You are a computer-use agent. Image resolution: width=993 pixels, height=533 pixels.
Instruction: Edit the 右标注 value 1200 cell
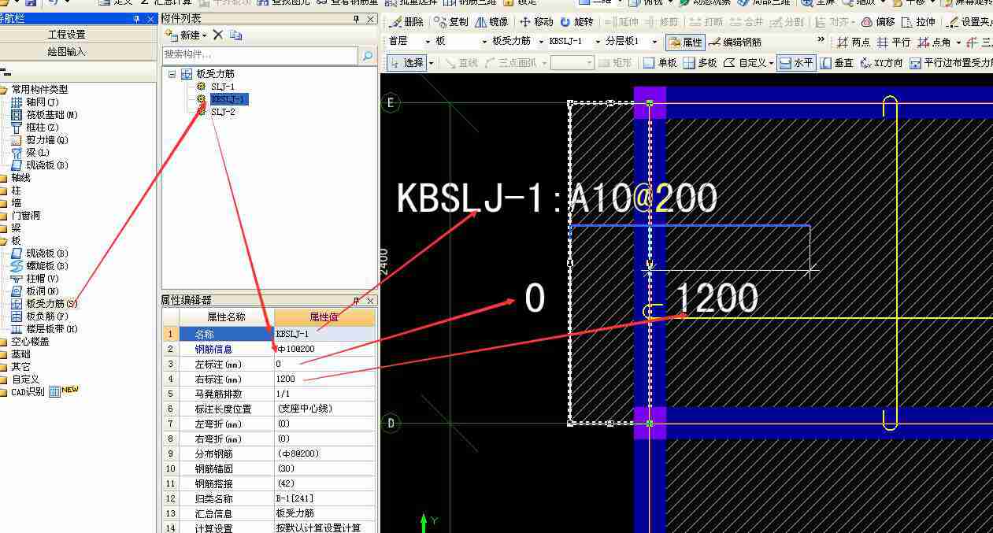coord(324,379)
